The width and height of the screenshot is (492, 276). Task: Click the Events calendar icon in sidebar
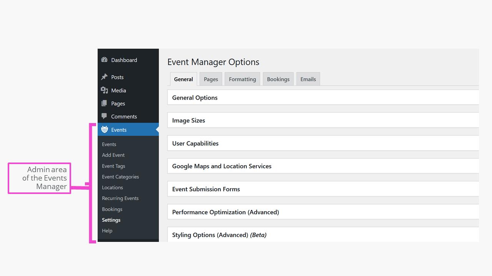(x=104, y=130)
